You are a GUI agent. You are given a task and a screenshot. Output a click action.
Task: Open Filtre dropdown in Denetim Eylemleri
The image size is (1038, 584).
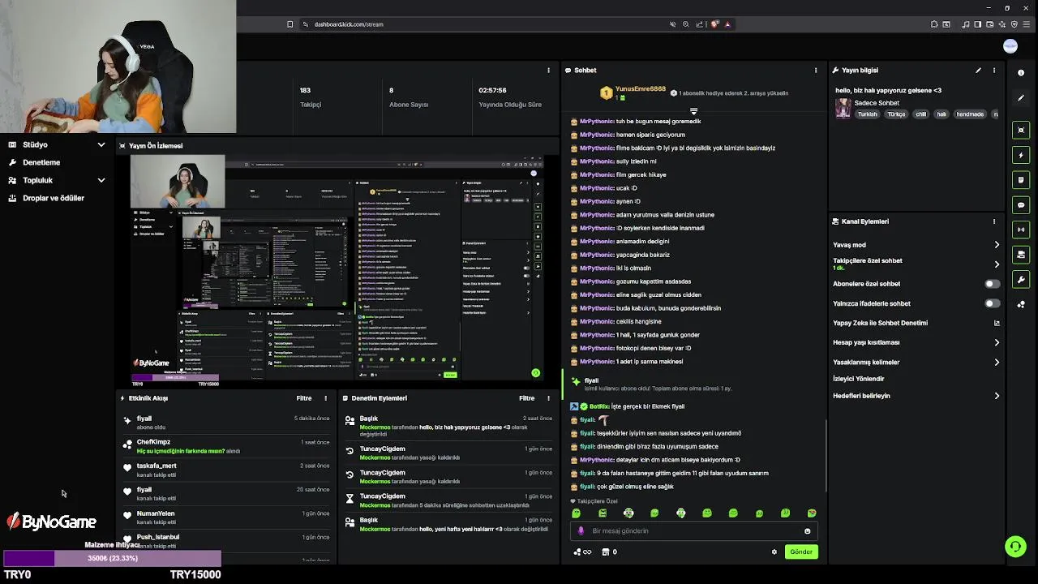[527, 398]
